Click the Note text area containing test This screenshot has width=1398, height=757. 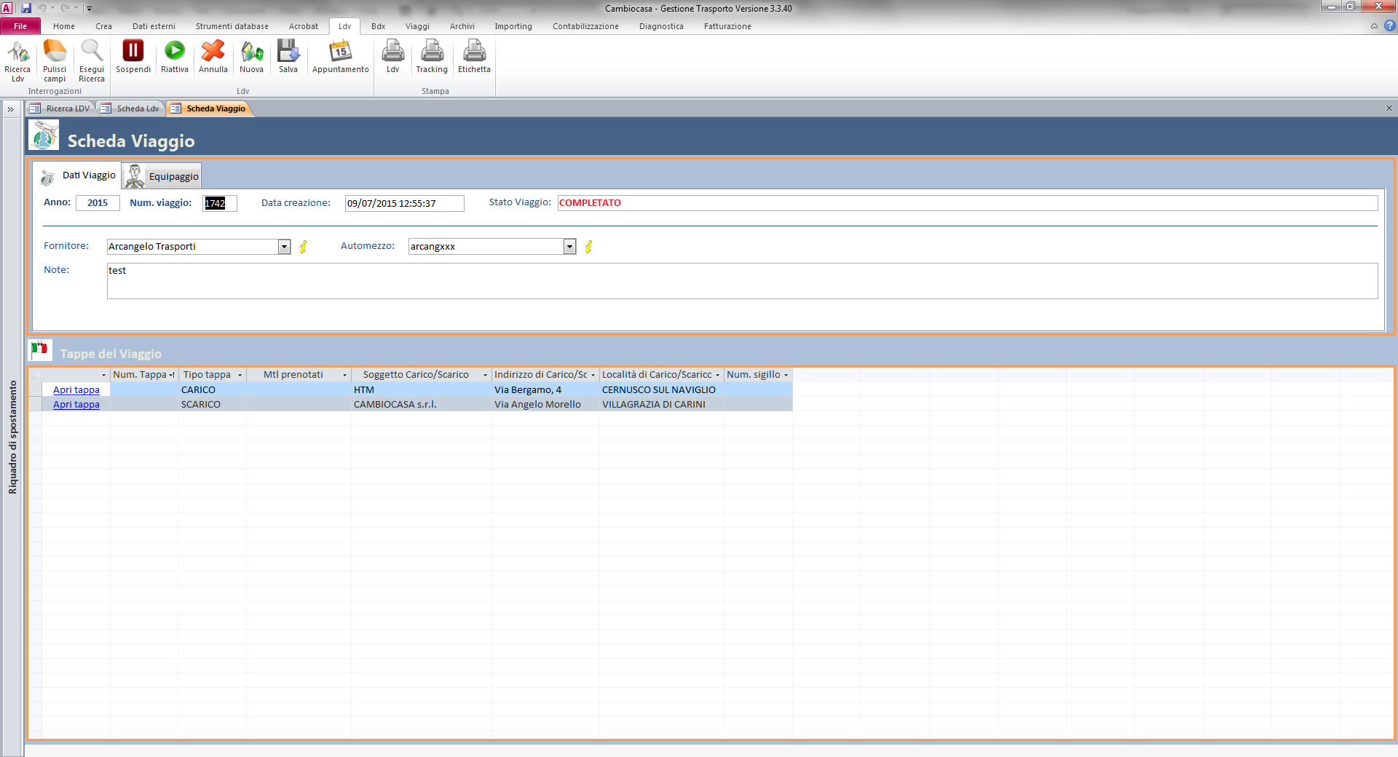[x=742, y=281]
